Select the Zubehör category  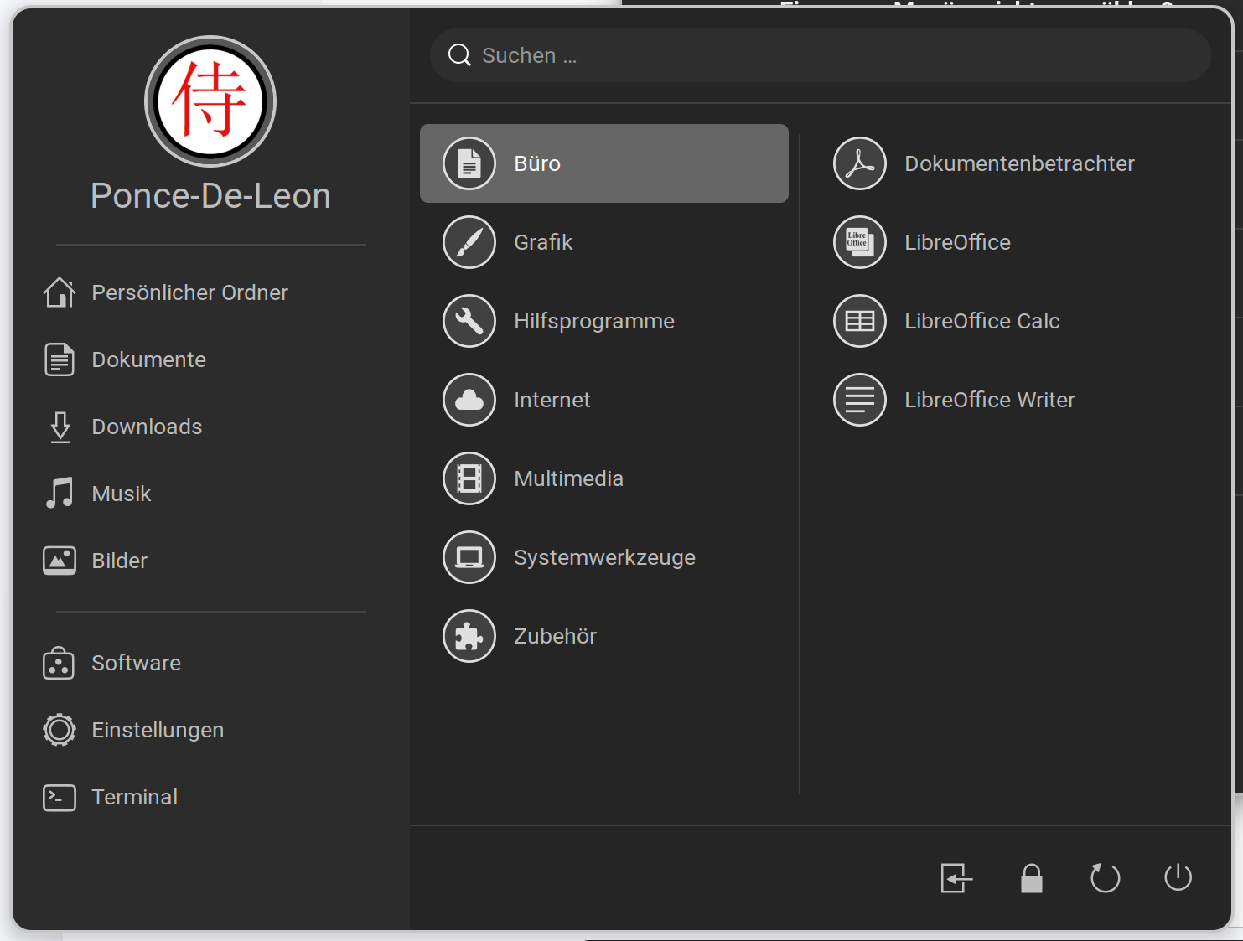[554, 636]
